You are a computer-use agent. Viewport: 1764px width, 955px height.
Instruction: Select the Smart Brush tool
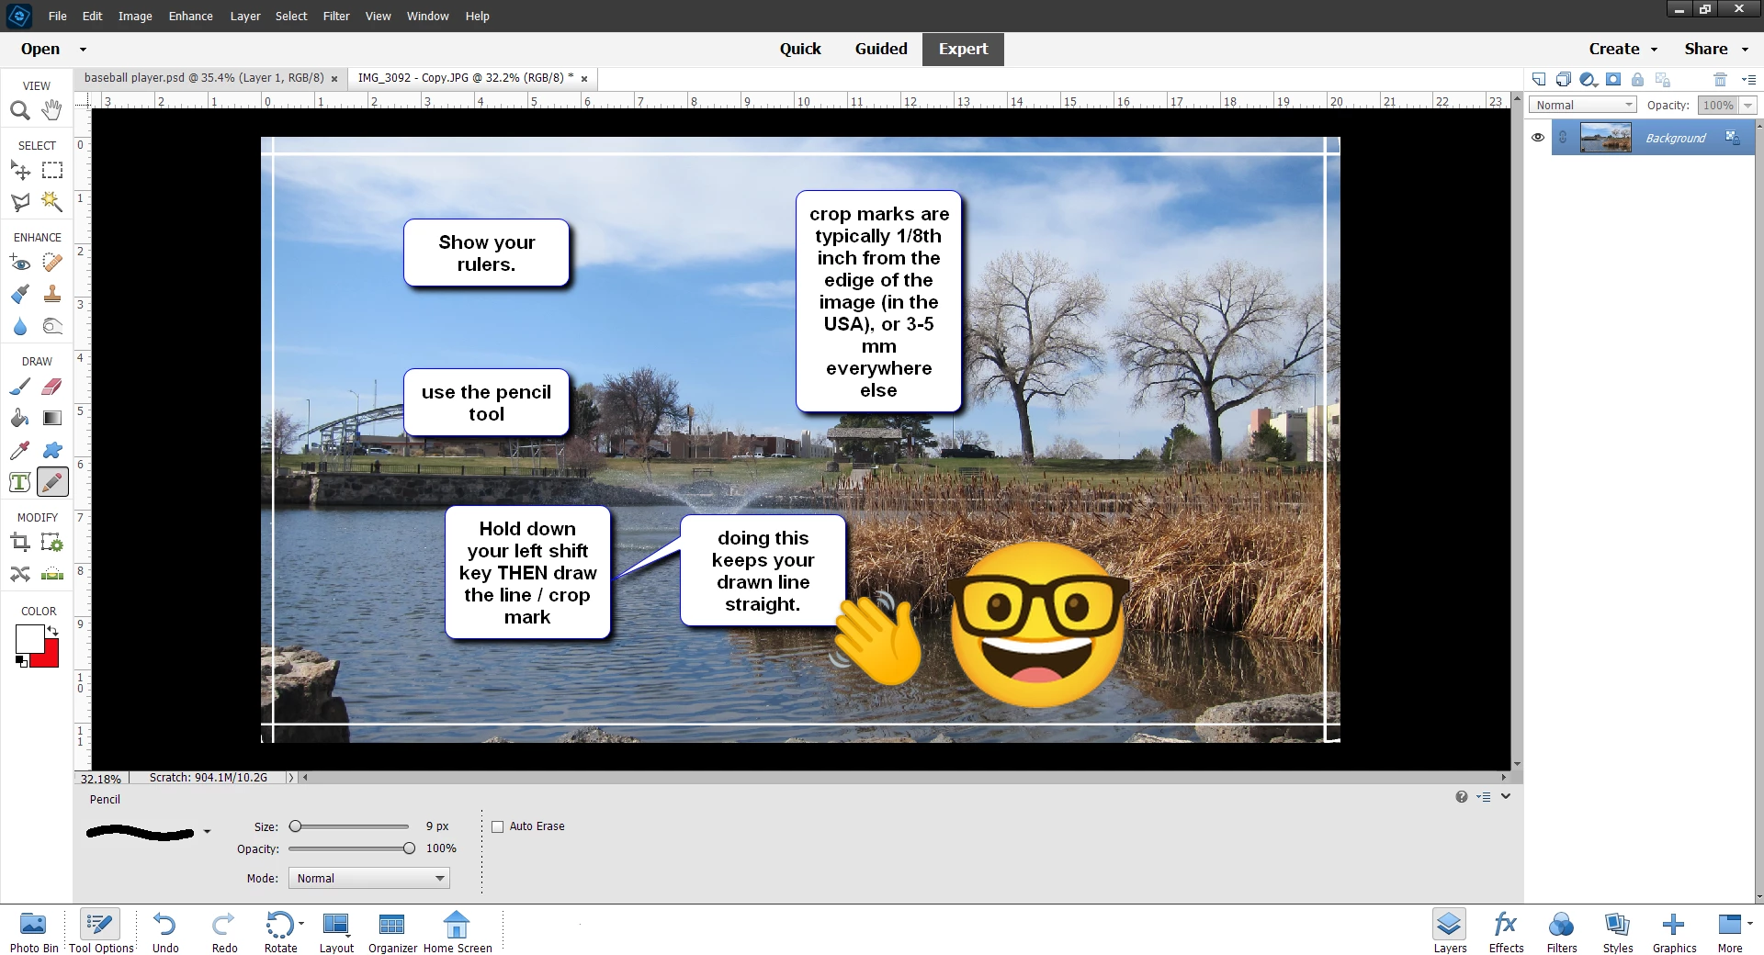click(20, 295)
